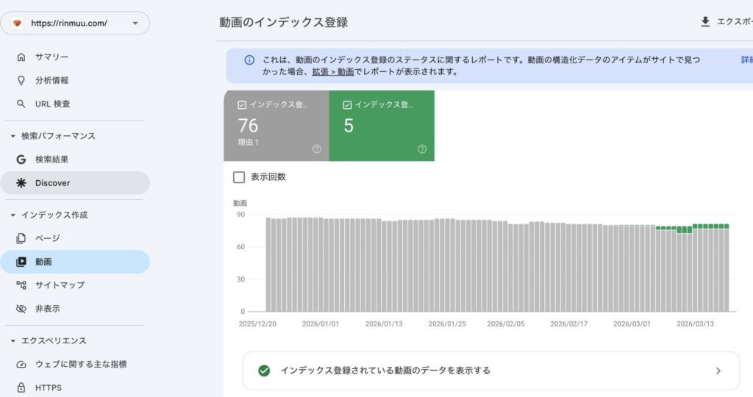Click the sitemap icon in sidebar
This screenshot has height=397, width=753.
[21, 285]
